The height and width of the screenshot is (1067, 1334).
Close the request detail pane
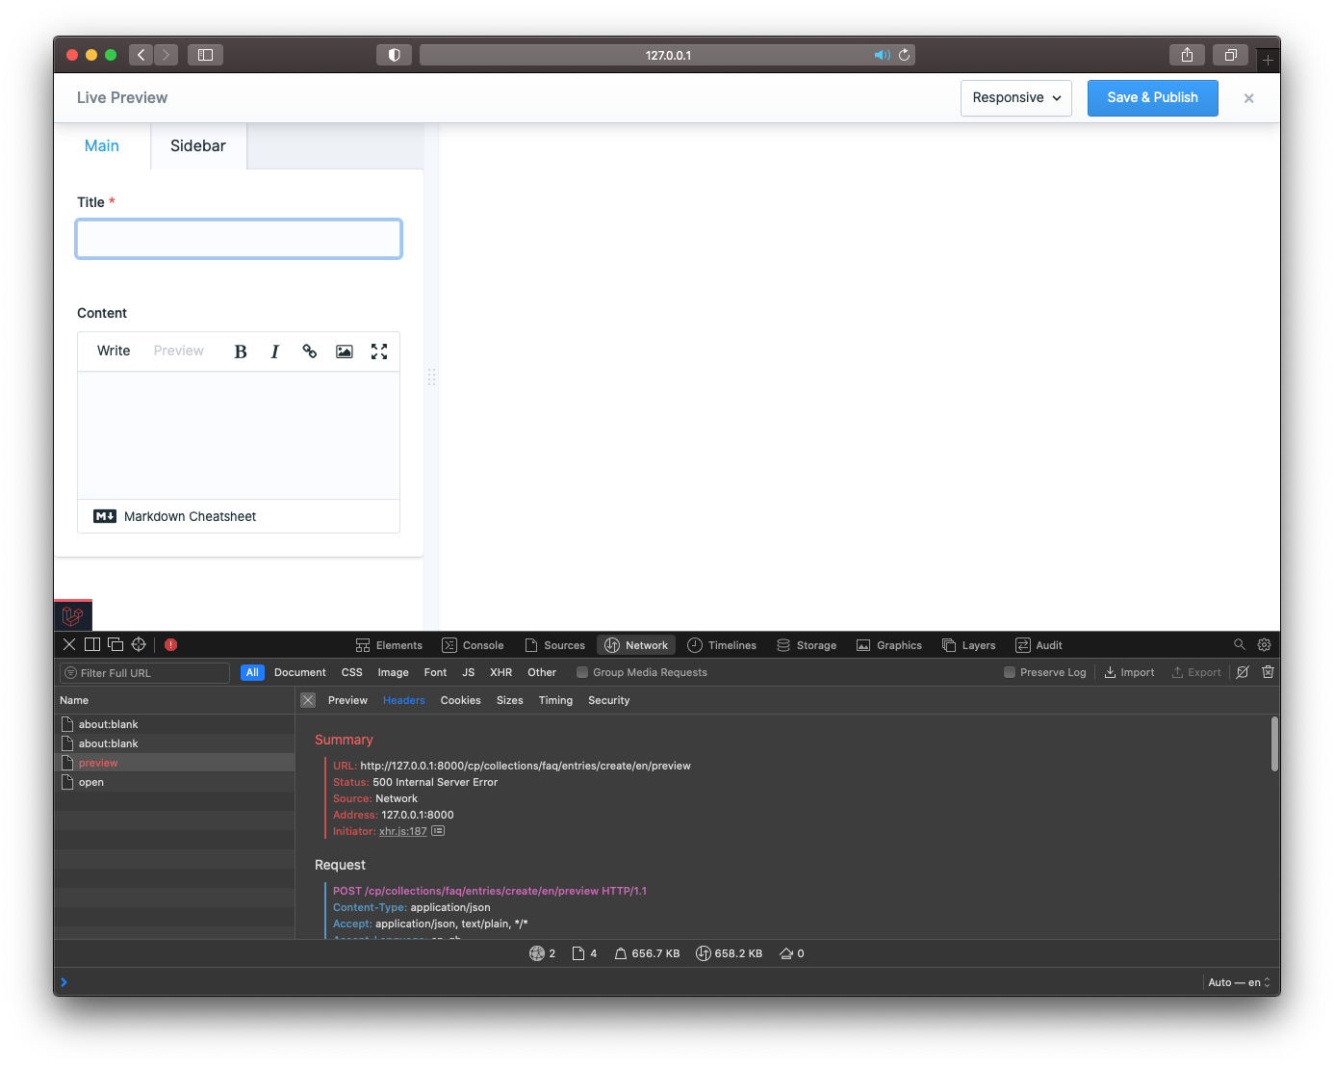tap(308, 700)
